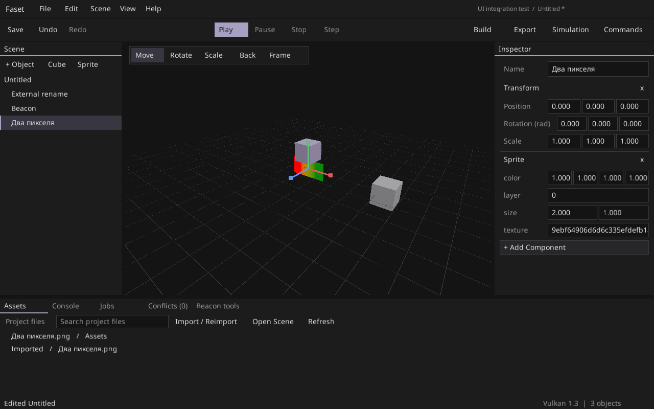Start playback with the Play button

(x=231, y=30)
